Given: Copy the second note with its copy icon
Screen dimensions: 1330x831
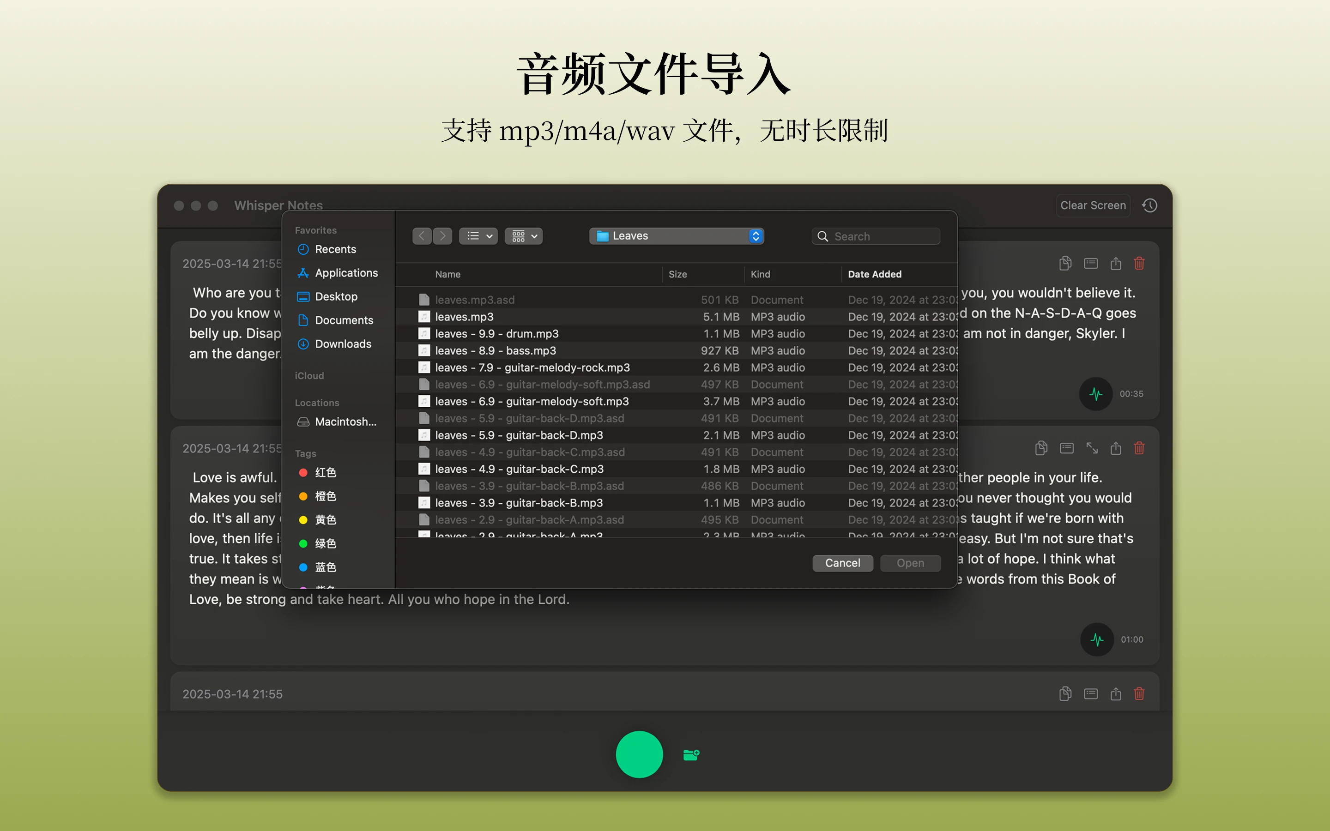Looking at the screenshot, I should click(x=1041, y=448).
